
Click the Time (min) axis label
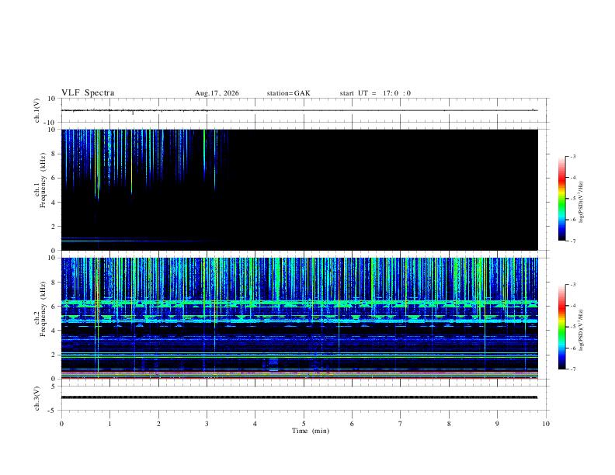coord(311,431)
